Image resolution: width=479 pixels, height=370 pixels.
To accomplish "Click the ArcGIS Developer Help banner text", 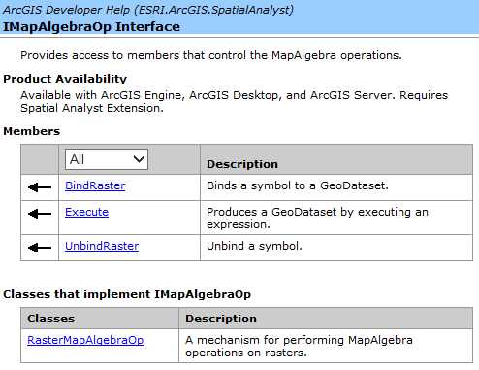I will tap(148, 10).
